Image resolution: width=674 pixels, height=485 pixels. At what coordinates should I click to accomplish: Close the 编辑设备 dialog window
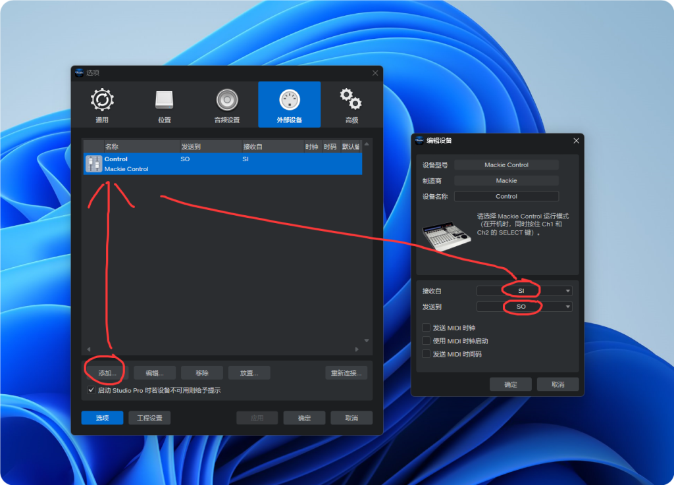click(x=577, y=141)
